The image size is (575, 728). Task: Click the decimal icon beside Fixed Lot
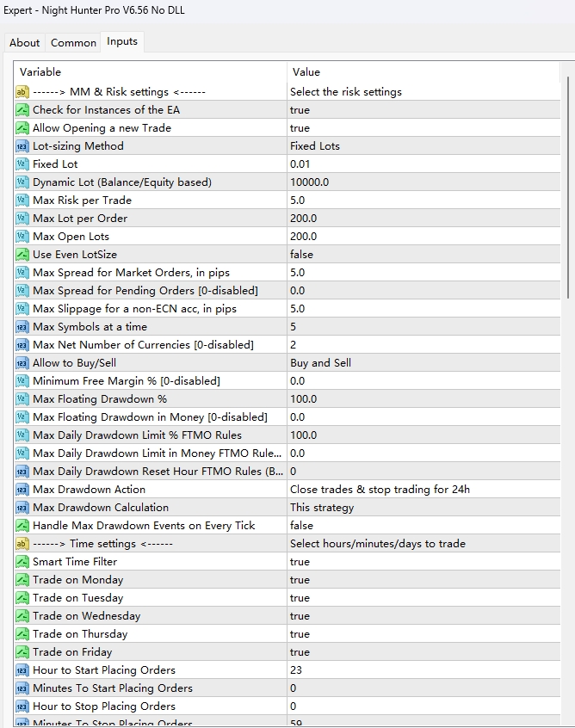(22, 164)
